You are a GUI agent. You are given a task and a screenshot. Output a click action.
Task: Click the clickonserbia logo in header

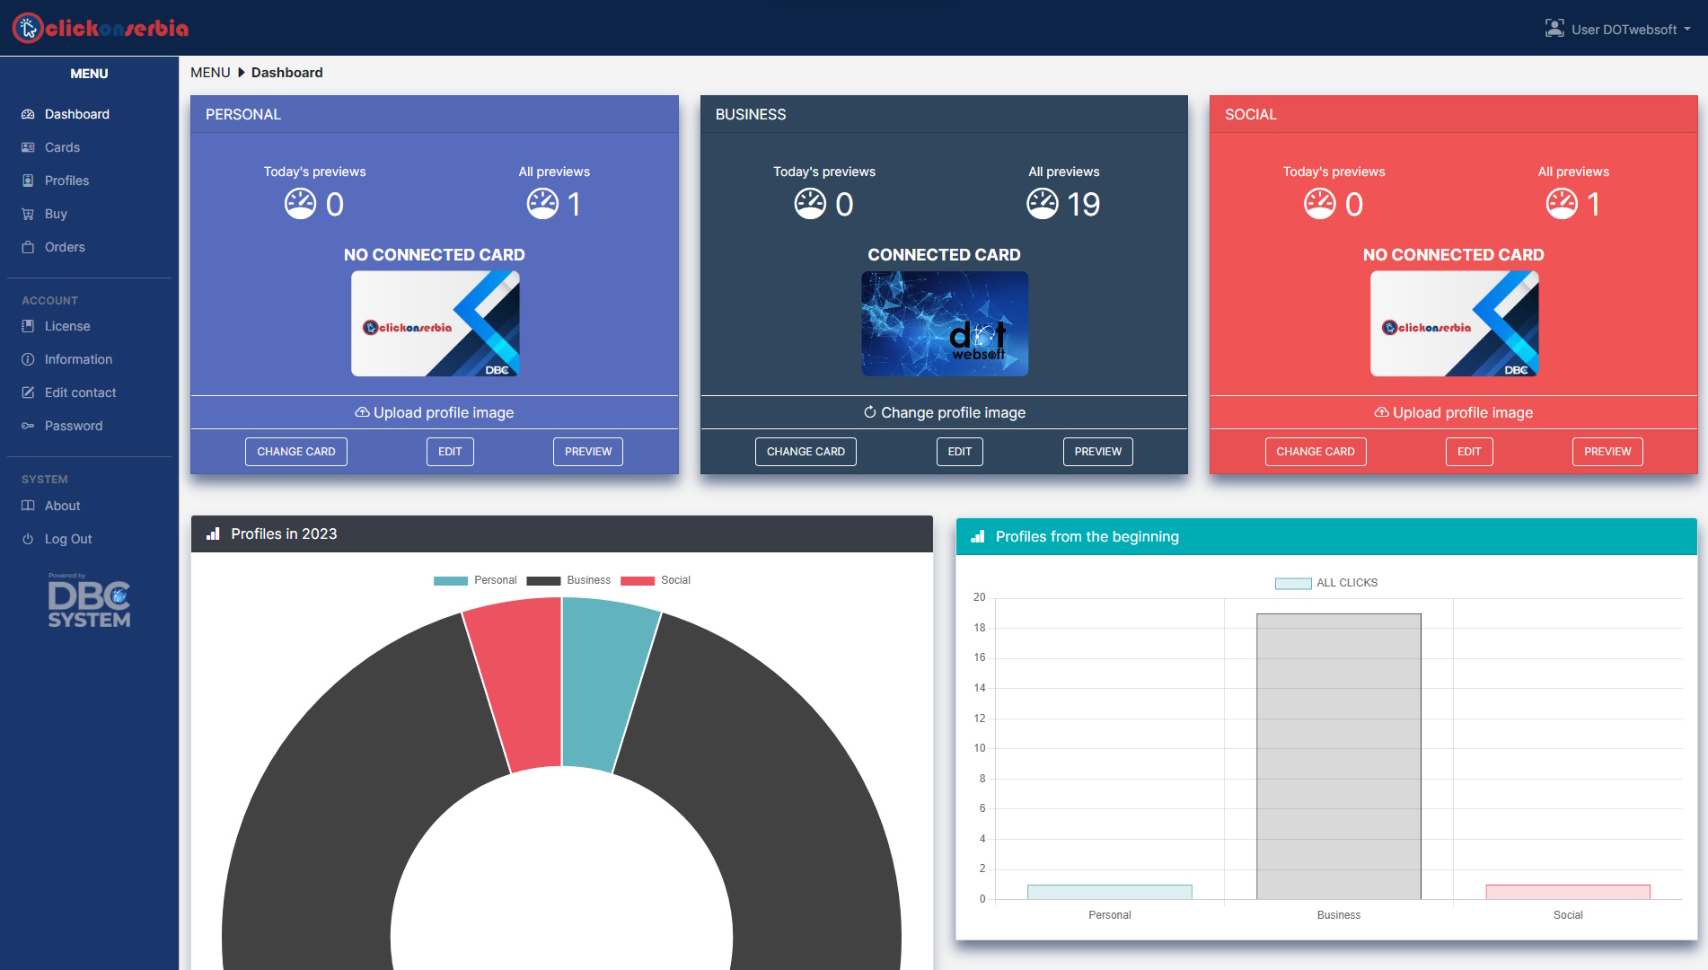click(x=101, y=28)
